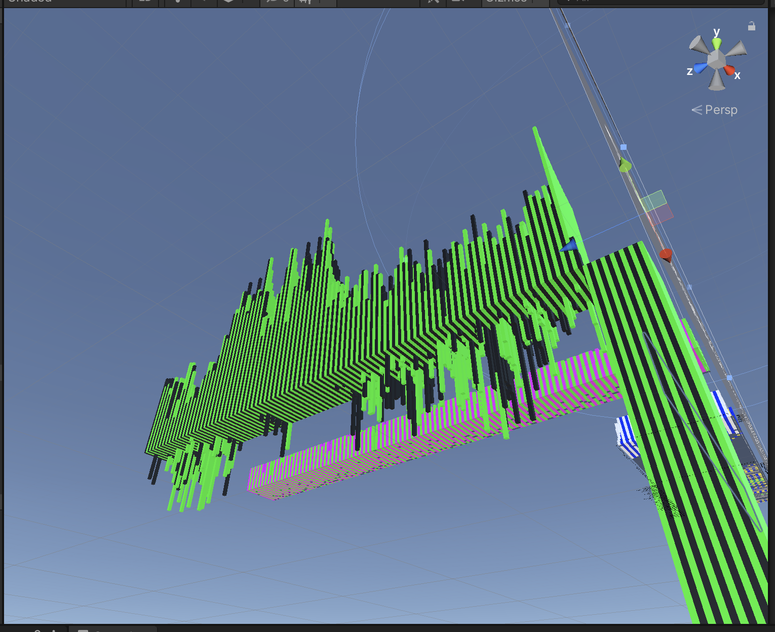
Task: Click the gray center cube of orientation gizmo
Action: point(716,59)
